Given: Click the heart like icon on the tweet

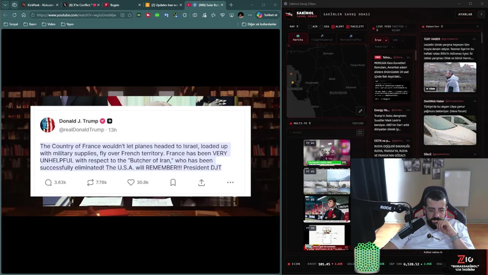Looking at the screenshot, I should 131,183.
